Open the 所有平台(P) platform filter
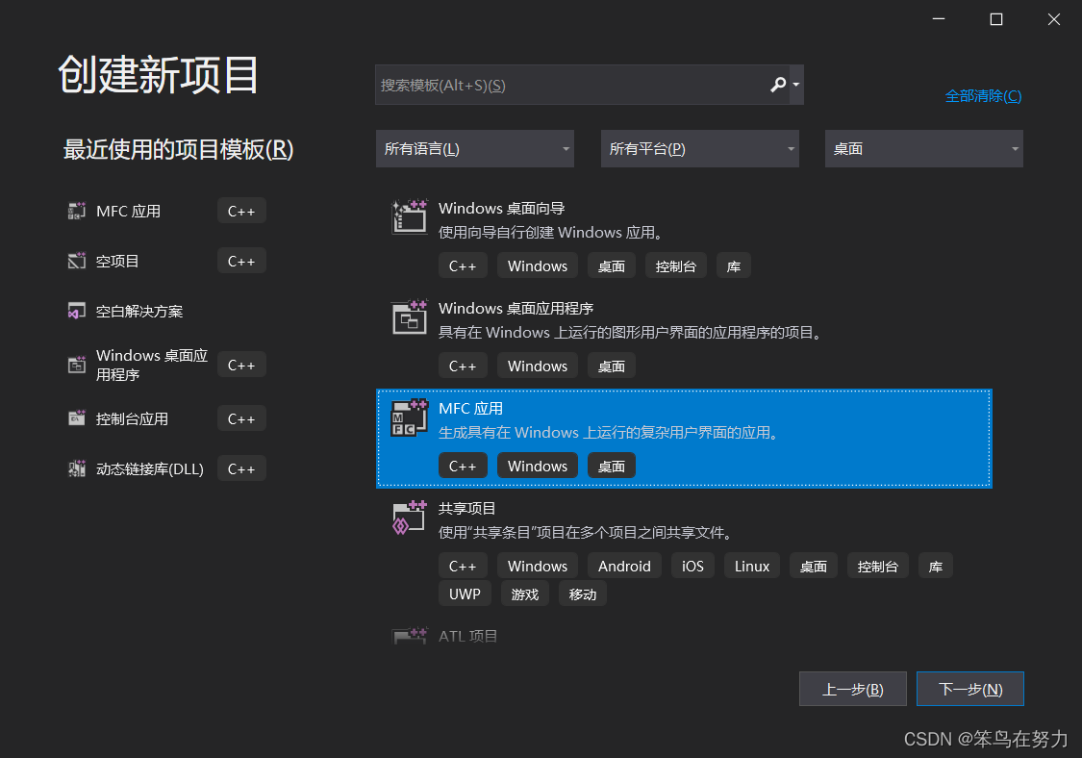Screen dimensions: 1082x758 pyautogui.click(x=700, y=148)
